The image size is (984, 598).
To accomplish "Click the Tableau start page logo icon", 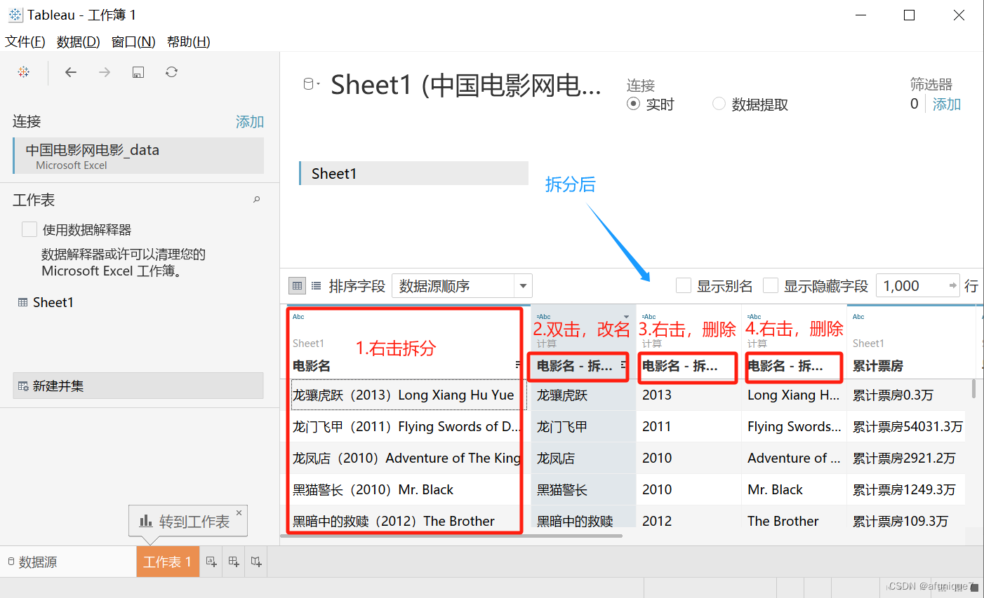I will click(24, 72).
